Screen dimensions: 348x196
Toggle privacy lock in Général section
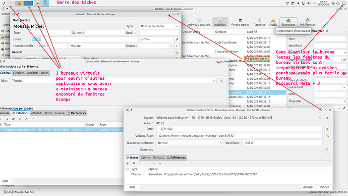[x=177, y=53]
